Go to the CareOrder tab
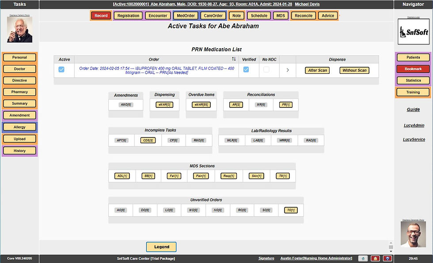 click(213, 16)
